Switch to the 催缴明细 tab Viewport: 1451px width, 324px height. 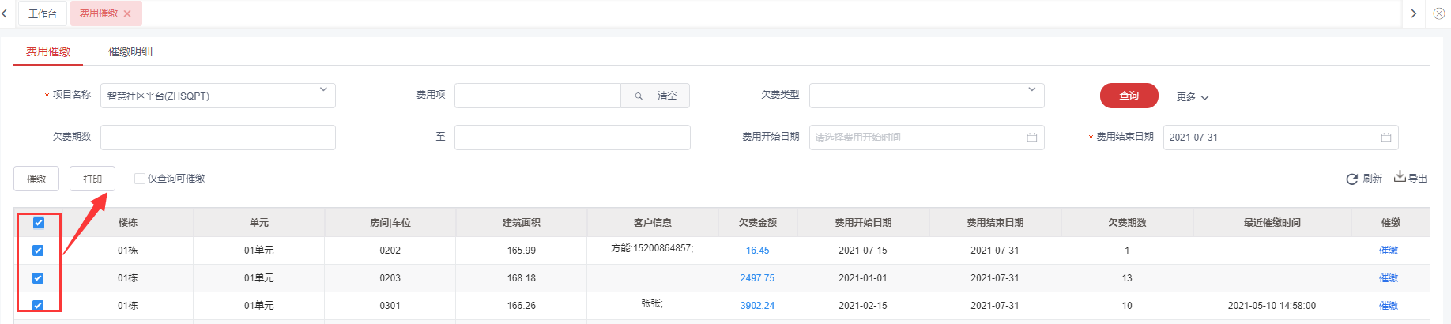130,51
